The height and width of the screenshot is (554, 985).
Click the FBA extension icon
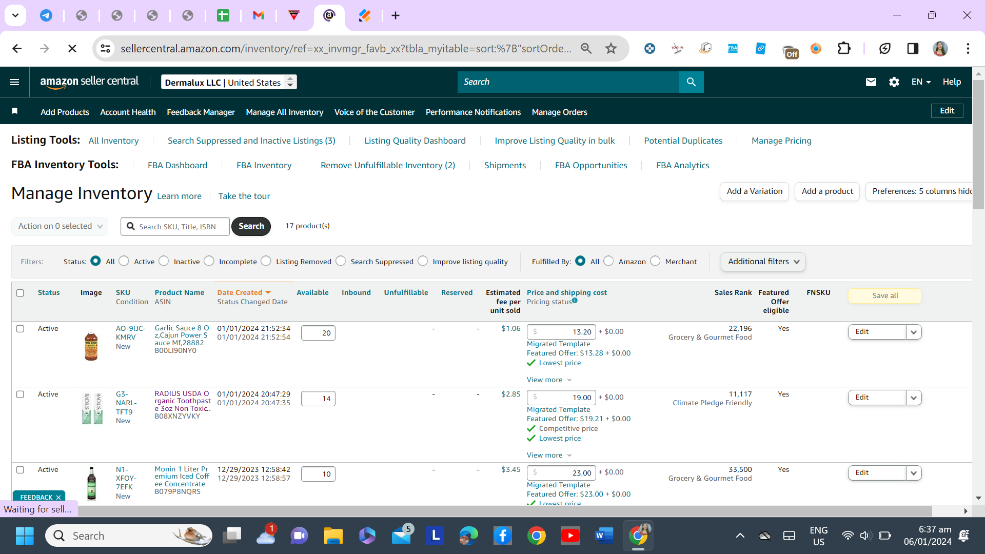(x=733, y=49)
